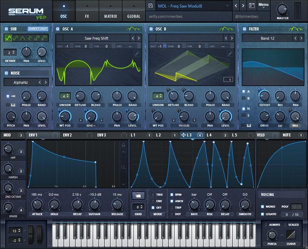Click the MASTER volume knob
Screen dimensions: 308x249
tap(282, 9)
